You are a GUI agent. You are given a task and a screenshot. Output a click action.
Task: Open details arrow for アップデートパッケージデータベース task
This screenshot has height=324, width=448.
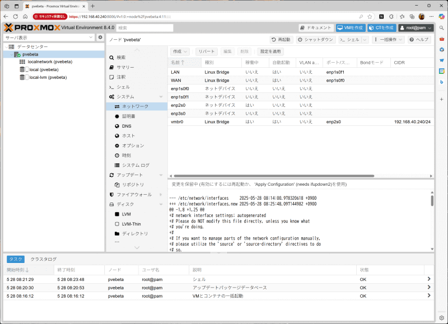tap(429, 287)
